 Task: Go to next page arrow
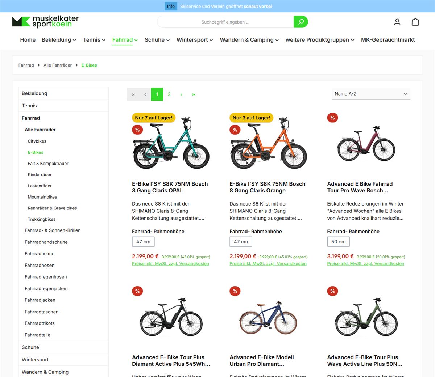181,94
